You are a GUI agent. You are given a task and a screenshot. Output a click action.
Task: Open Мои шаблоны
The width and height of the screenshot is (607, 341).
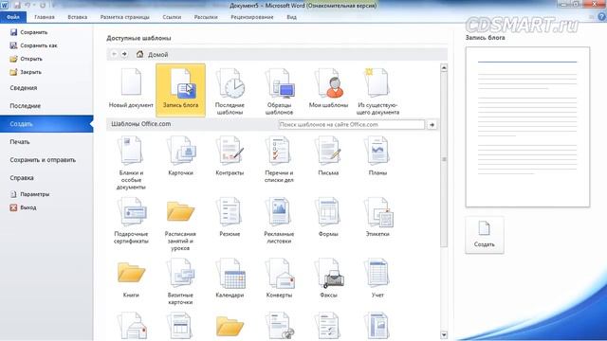coord(328,87)
